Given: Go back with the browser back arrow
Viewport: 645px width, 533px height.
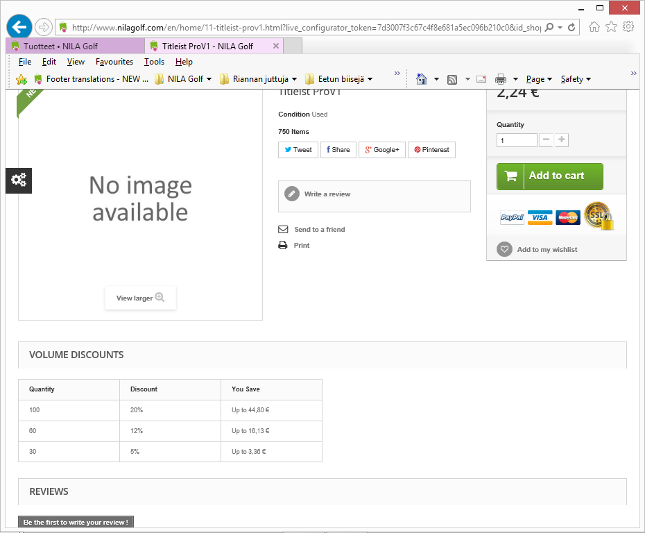Looking at the screenshot, I should point(19,27).
